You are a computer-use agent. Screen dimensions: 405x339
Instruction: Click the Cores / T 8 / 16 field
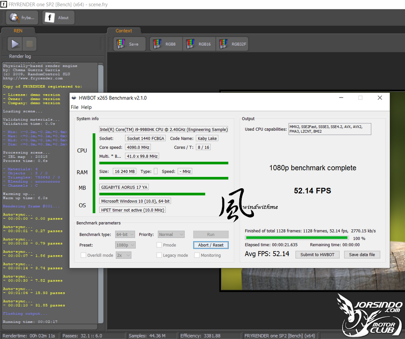tap(203, 147)
